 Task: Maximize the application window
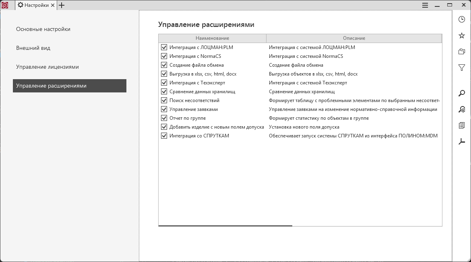(x=450, y=5)
